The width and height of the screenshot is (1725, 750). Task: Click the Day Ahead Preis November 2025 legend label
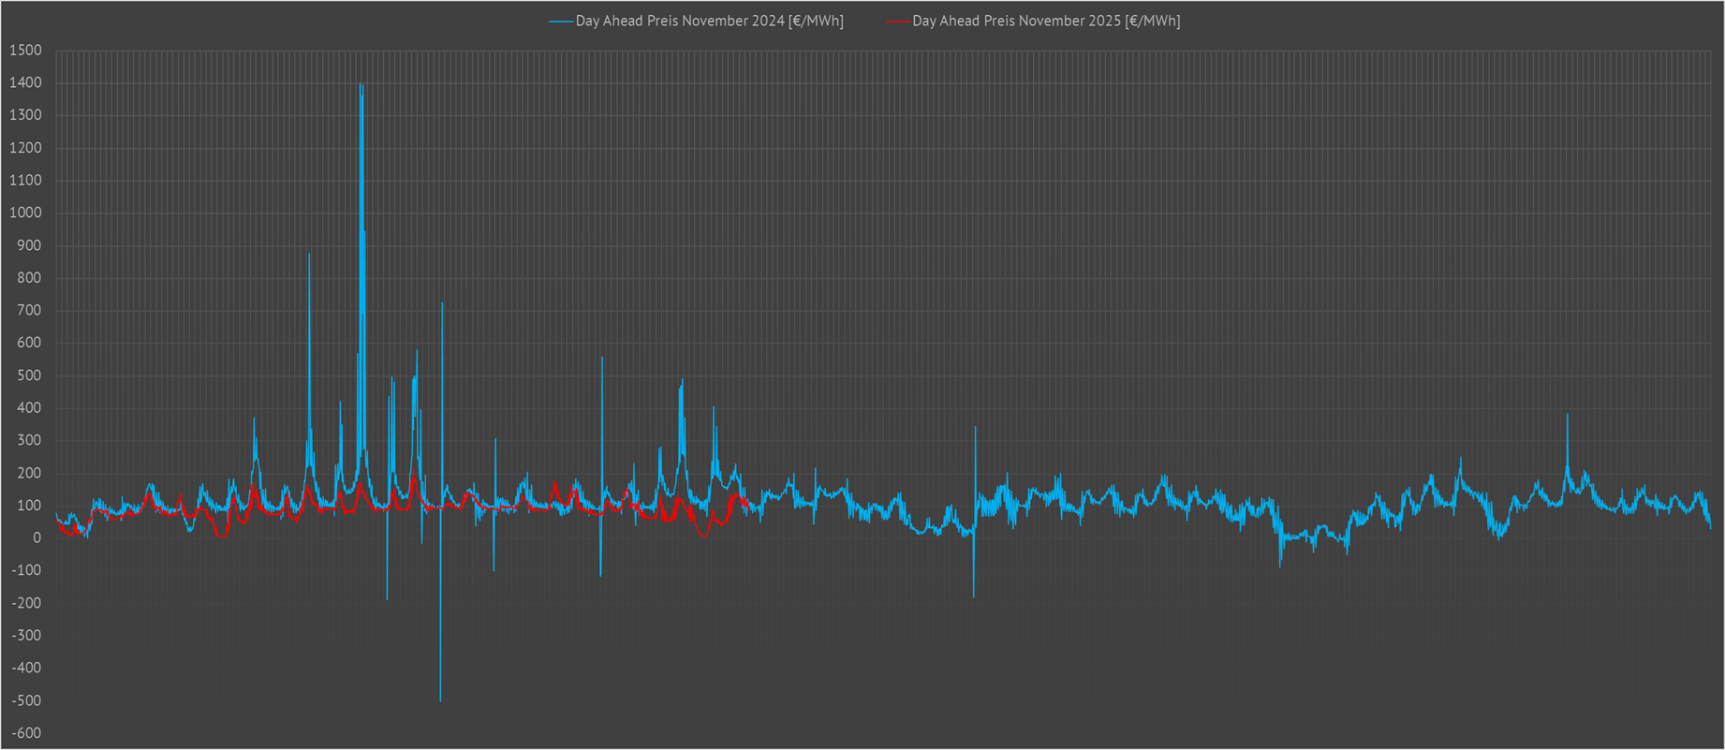point(1045,21)
